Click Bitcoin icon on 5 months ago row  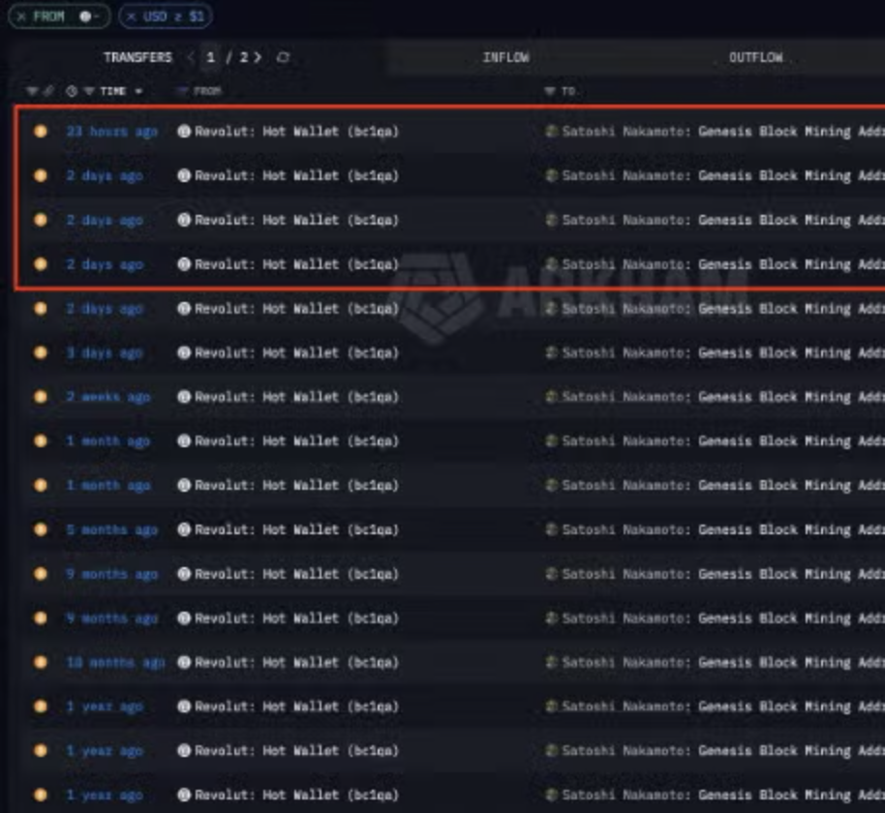(x=40, y=529)
